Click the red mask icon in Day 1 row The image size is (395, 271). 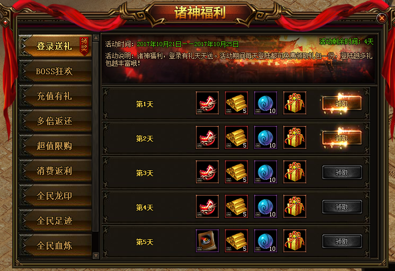(207, 103)
